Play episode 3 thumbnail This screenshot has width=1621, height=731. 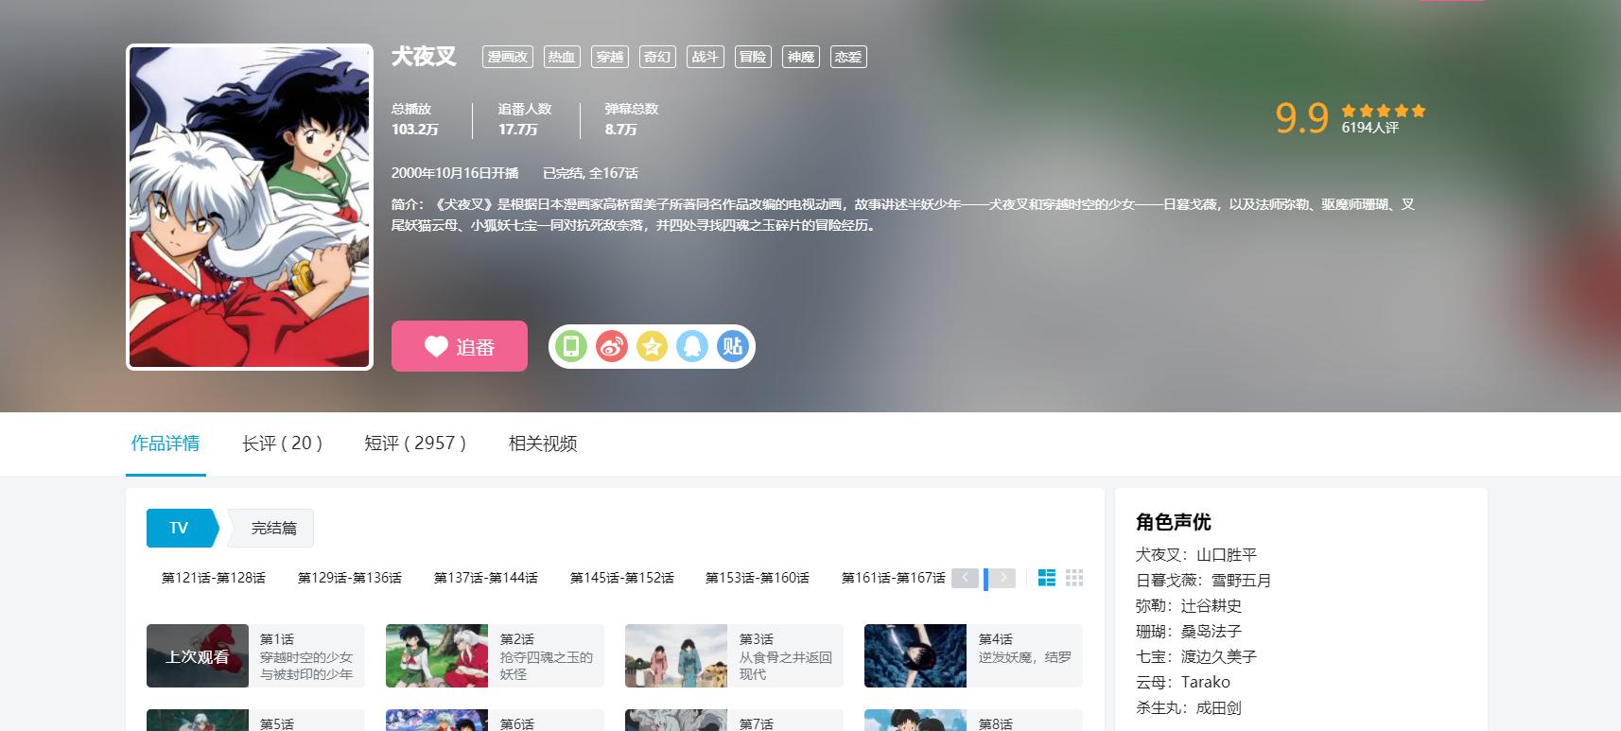click(676, 655)
